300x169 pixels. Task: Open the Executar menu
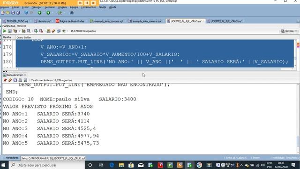tap(50, 7)
